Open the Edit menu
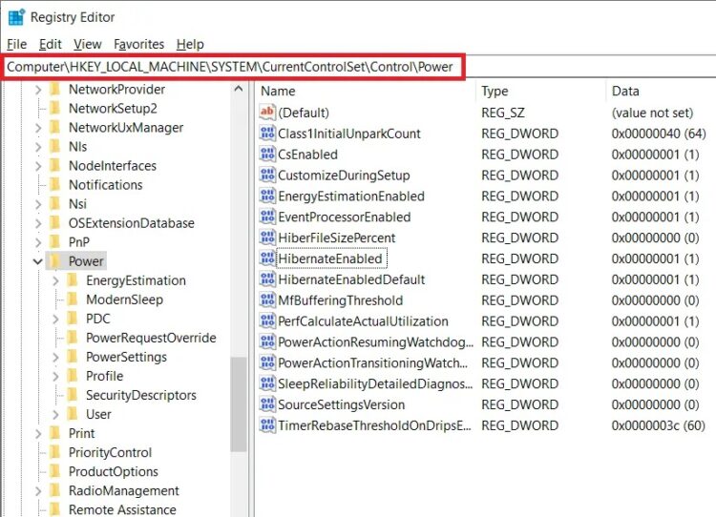Image resolution: width=716 pixels, height=517 pixels. tap(51, 44)
